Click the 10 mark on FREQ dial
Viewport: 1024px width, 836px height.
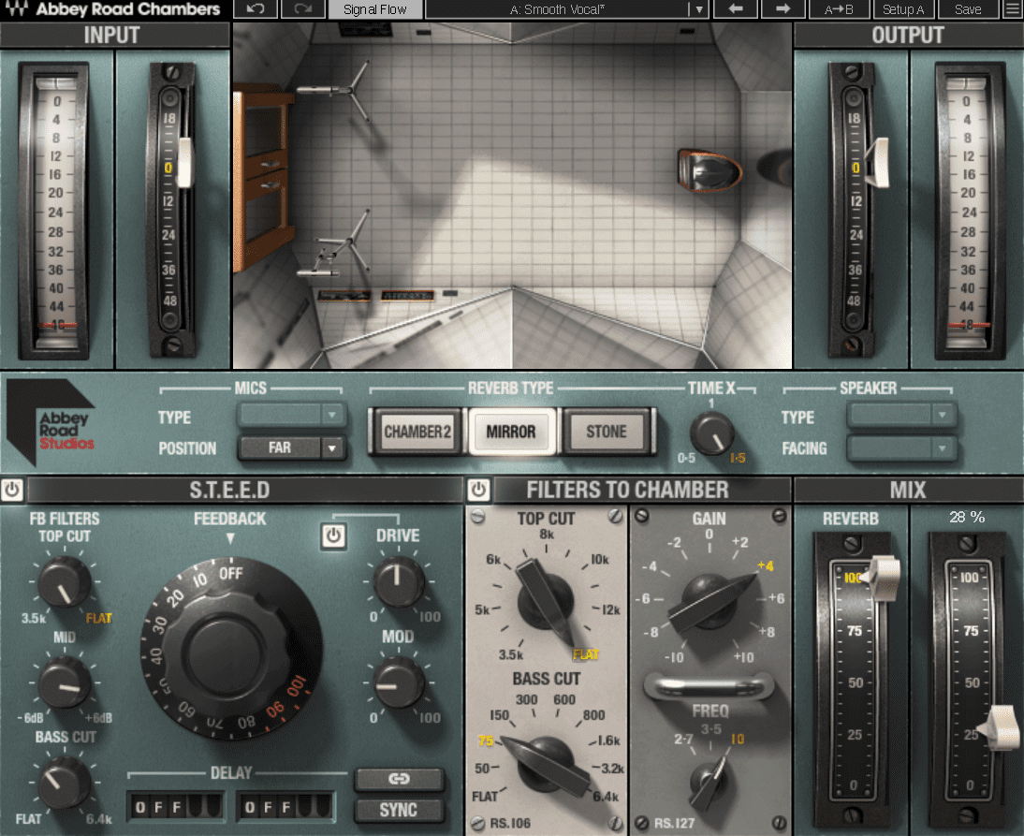(x=738, y=740)
